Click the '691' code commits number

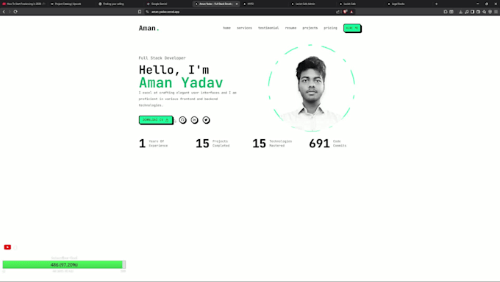[x=319, y=144]
